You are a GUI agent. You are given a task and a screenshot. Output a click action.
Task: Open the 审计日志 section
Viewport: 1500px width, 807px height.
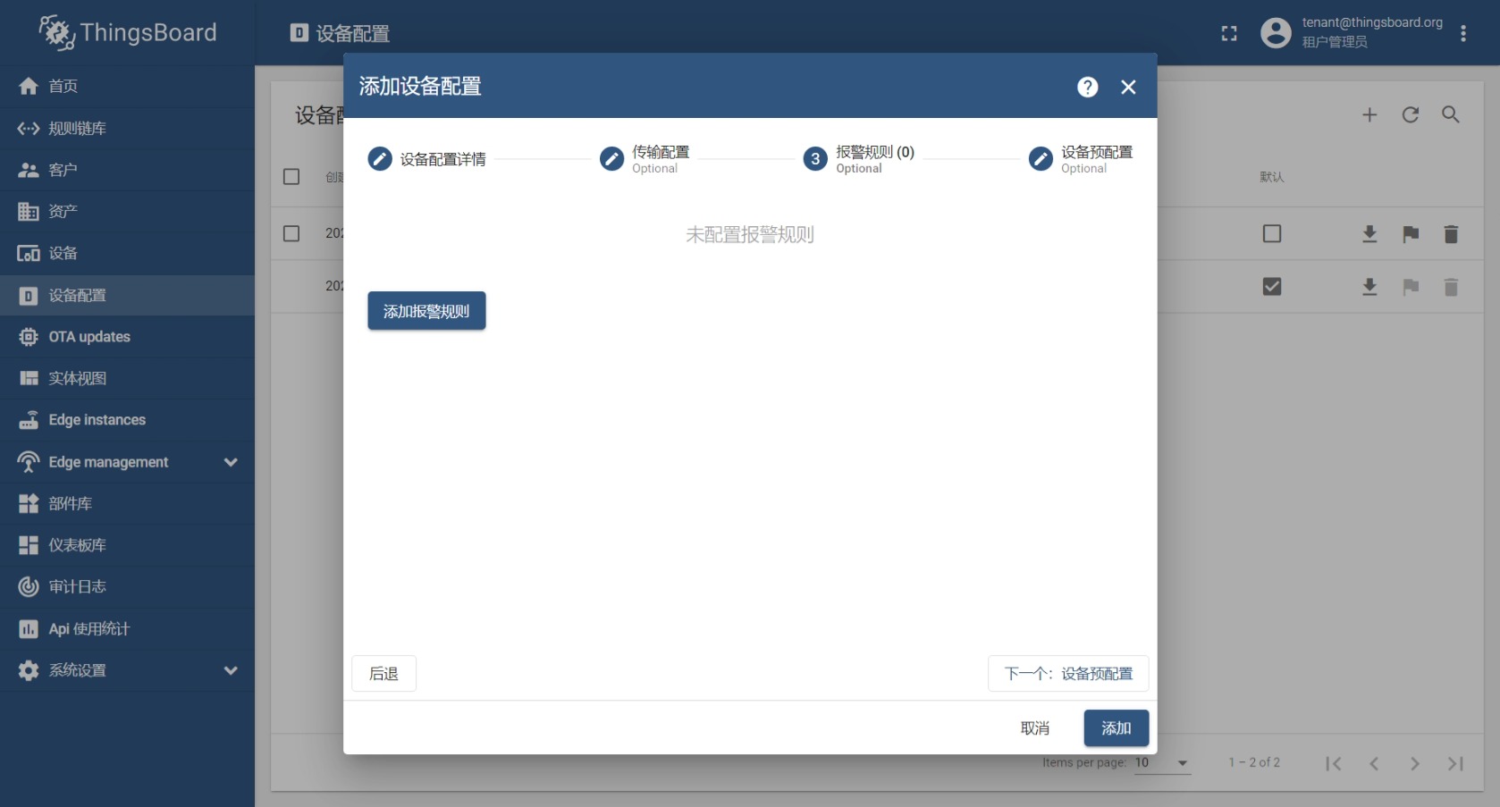76,586
